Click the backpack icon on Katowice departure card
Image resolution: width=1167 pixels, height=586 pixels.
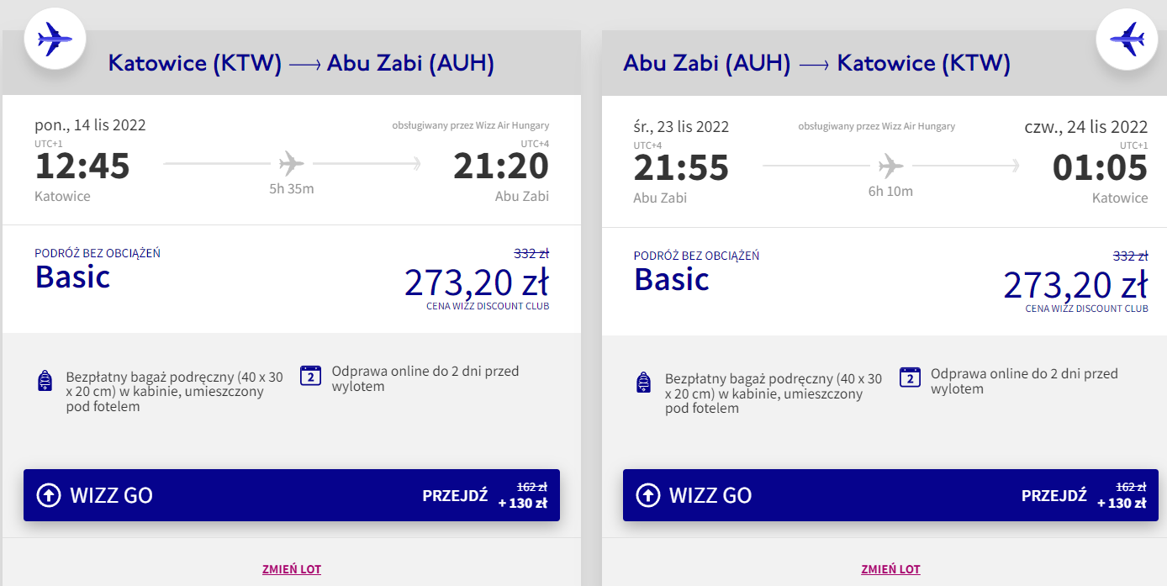[45, 382]
